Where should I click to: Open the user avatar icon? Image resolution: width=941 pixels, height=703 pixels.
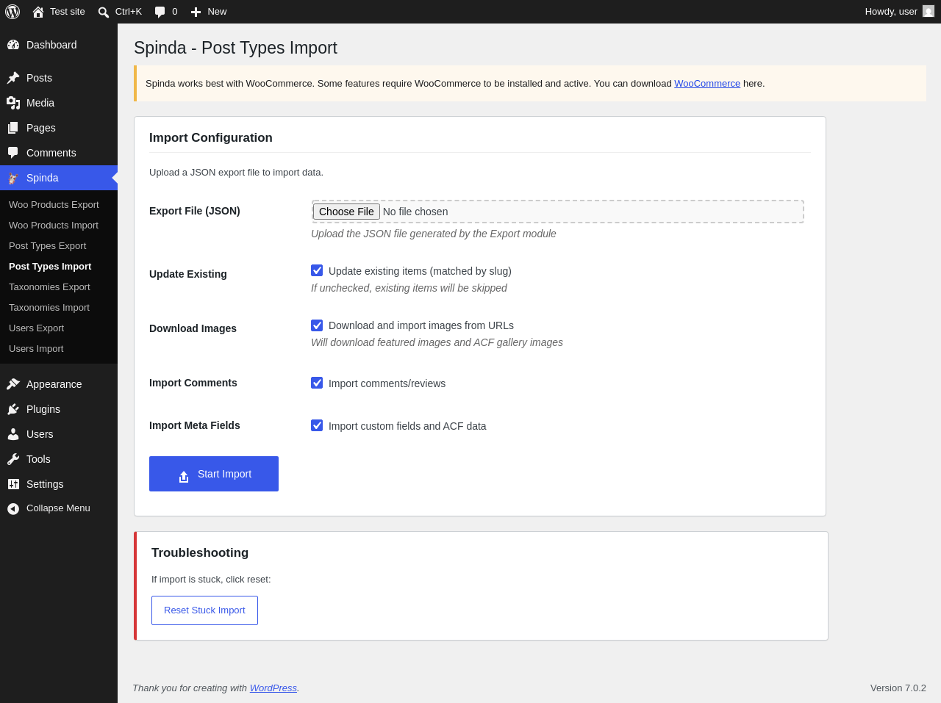point(929,11)
